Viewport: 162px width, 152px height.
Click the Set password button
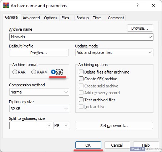pos(114,126)
